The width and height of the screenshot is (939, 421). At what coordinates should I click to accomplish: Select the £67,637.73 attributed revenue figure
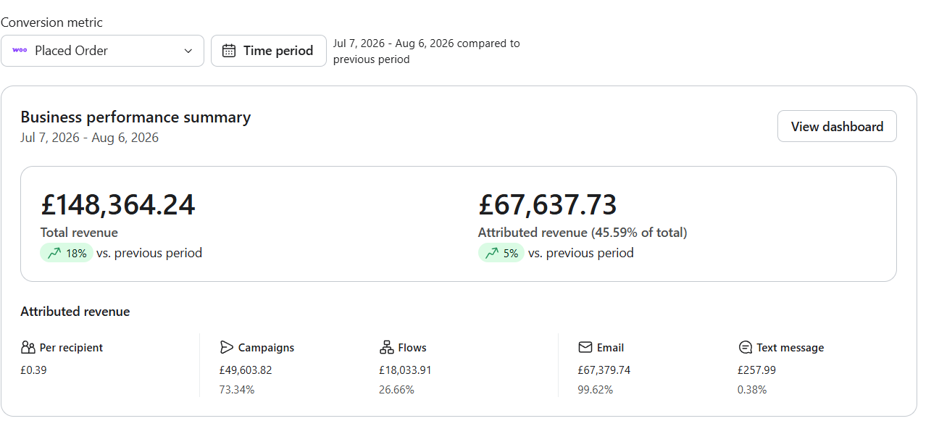tap(548, 205)
